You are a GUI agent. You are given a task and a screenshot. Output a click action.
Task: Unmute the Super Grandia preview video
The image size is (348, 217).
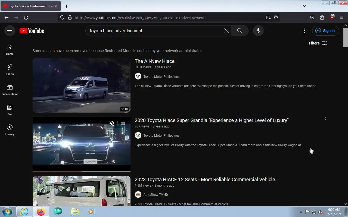pyautogui.click(x=112, y=123)
